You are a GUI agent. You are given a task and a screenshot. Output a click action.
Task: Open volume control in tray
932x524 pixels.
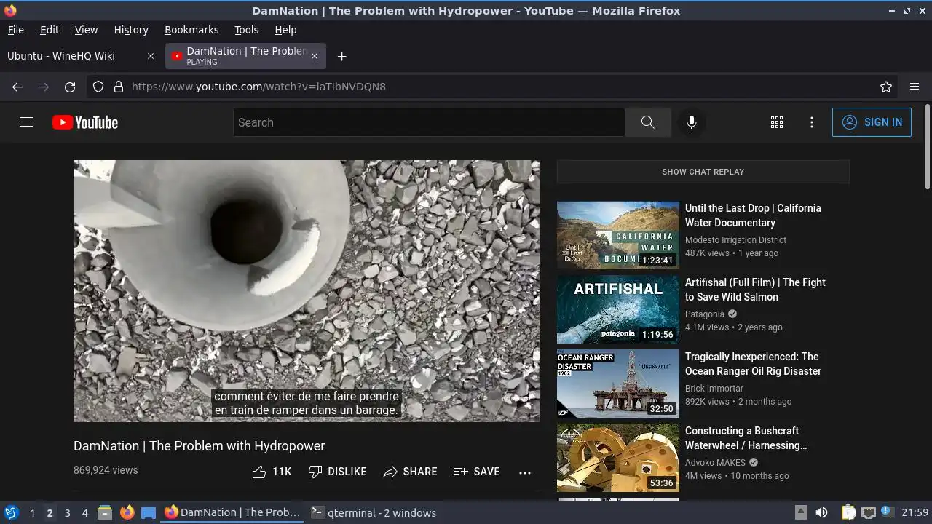point(821,512)
